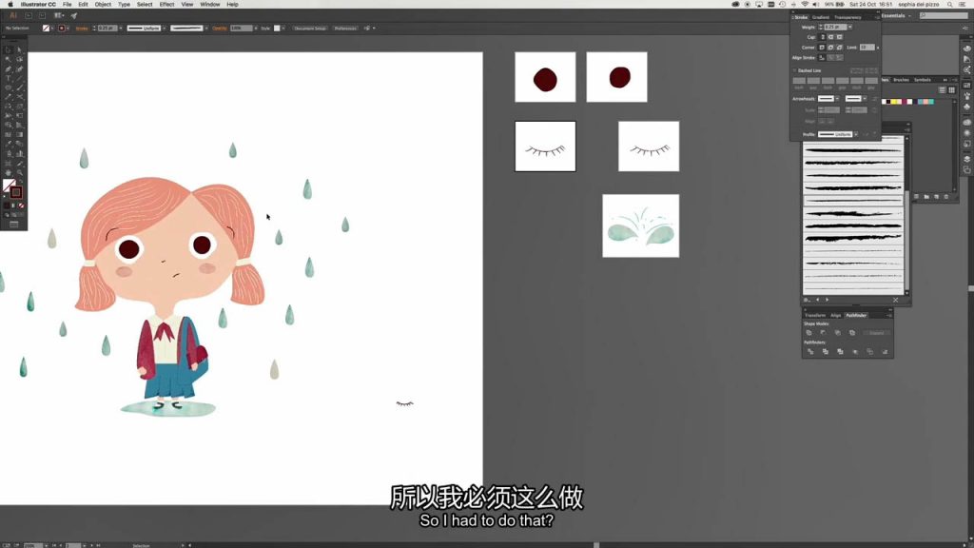Click the Intersect shape mode in Pathfinder
Image resolution: width=974 pixels, height=548 pixels.
click(x=837, y=333)
